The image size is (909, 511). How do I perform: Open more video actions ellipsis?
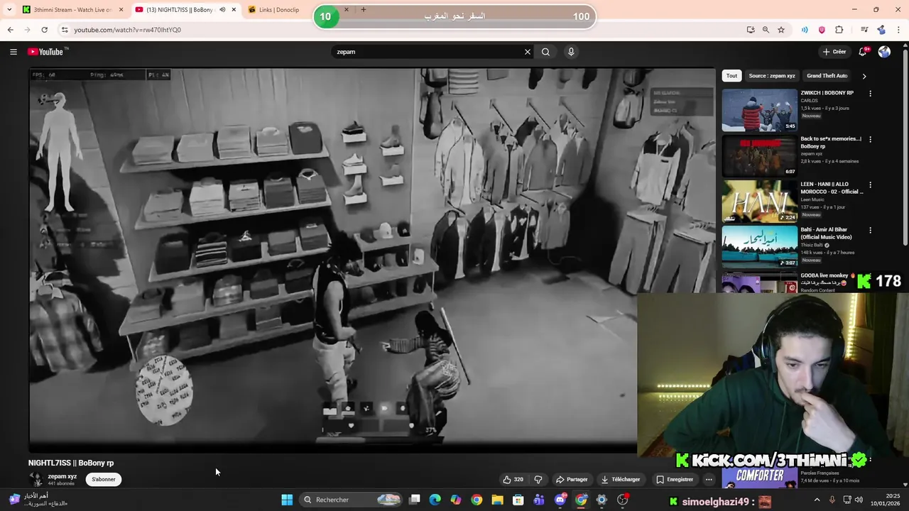point(709,479)
